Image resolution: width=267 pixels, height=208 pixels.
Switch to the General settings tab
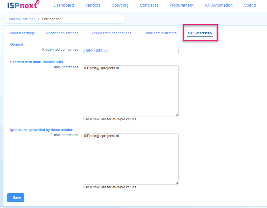pyautogui.click(x=22, y=33)
